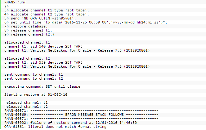Select the 'release channel t2;}' line

click(x=29, y=35)
